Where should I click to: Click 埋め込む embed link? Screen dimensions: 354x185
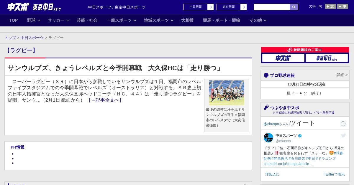coord(272,174)
